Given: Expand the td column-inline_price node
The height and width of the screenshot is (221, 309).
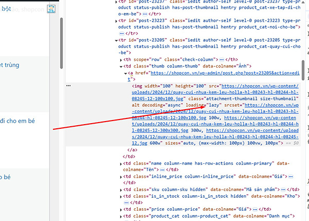Looking at the screenshot, I should coord(121,177).
